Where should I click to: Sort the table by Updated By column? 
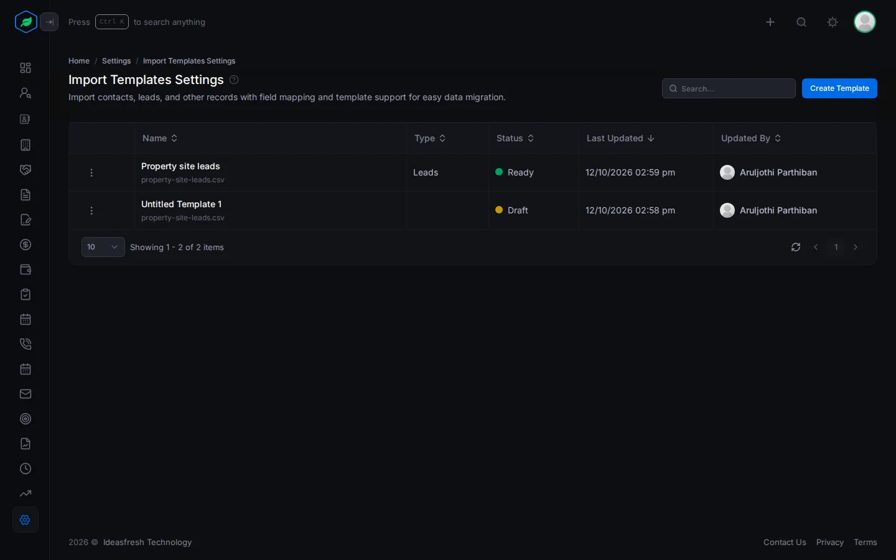[751, 138]
